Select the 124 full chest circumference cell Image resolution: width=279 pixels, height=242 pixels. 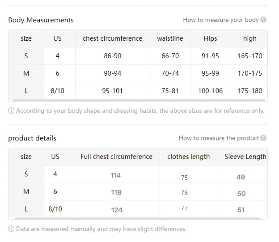(116, 209)
